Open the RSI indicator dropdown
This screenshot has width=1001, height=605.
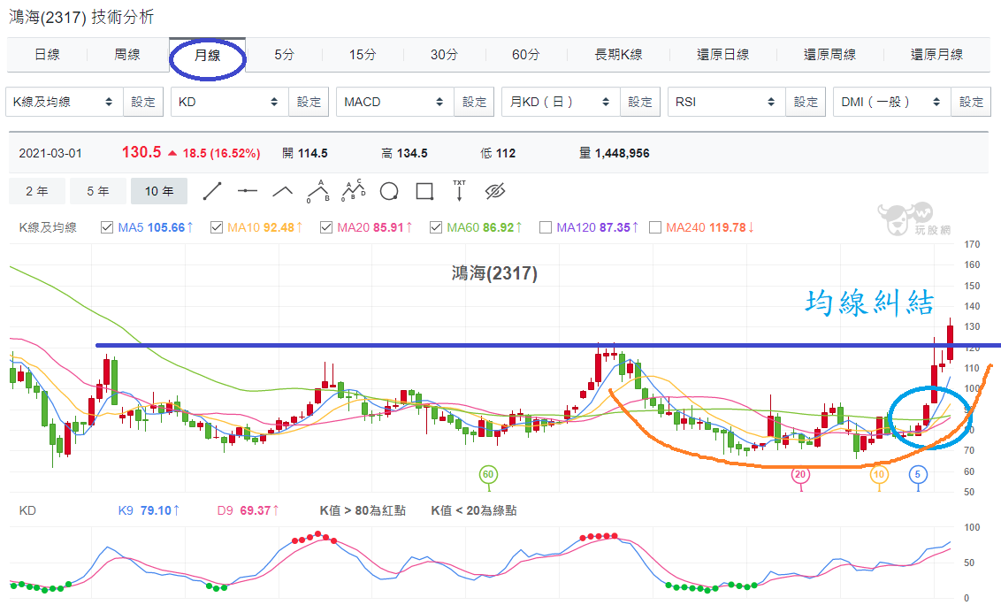[727, 103]
